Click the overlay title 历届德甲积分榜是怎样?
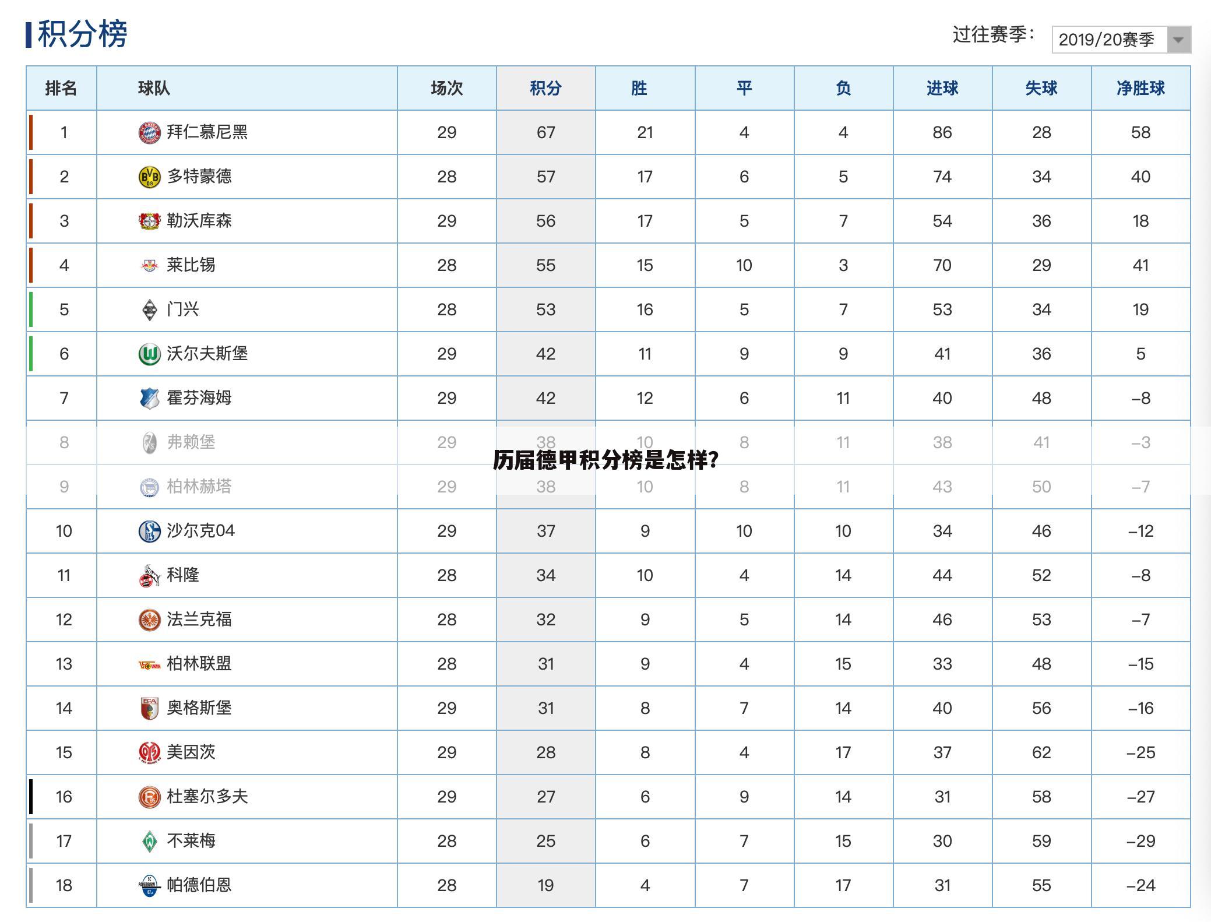Screen dimensions: 1211x922 (605, 460)
